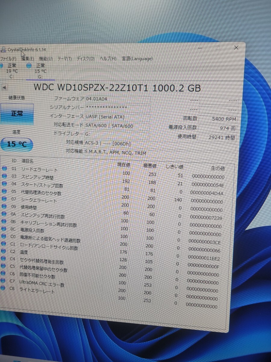271x362 pixels.
Task: Click status orb for 01 リードエラーレート
Action: 4,168
